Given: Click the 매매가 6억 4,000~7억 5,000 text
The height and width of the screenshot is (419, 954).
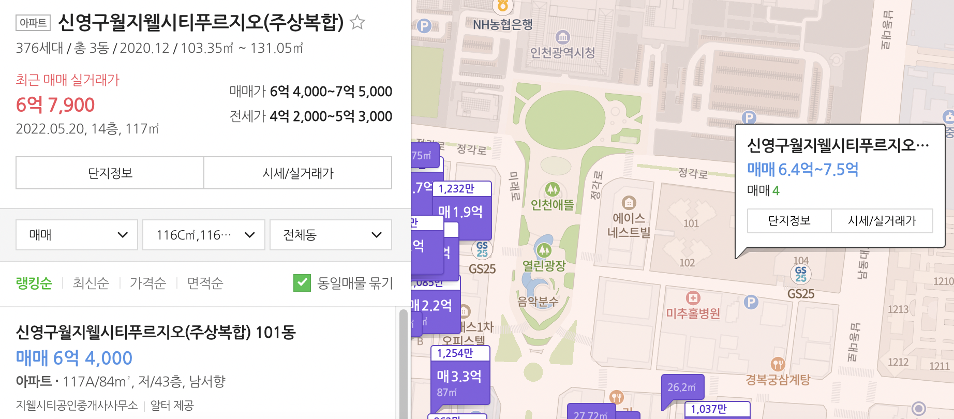Looking at the screenshot, I should coord(311,92).
